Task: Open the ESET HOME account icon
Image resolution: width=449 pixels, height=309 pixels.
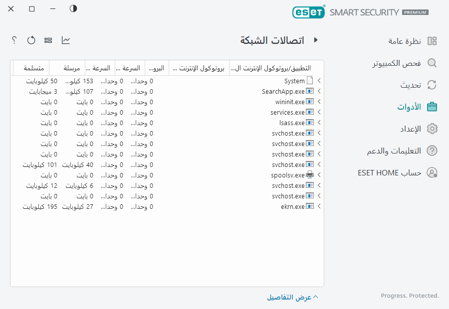Action: pos(432,172)
